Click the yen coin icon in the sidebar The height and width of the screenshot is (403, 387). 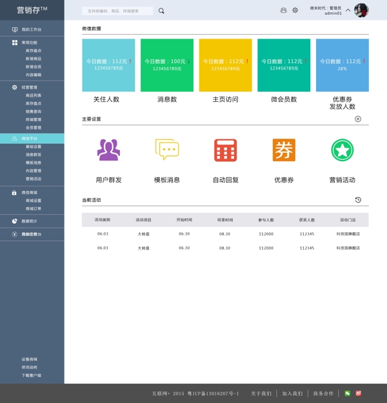(x=15, y=234)
